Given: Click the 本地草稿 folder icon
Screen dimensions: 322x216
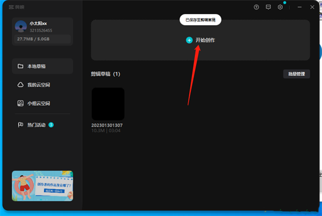Looking at the screenshot, I should pyautogui.click(x=20, y=66).
